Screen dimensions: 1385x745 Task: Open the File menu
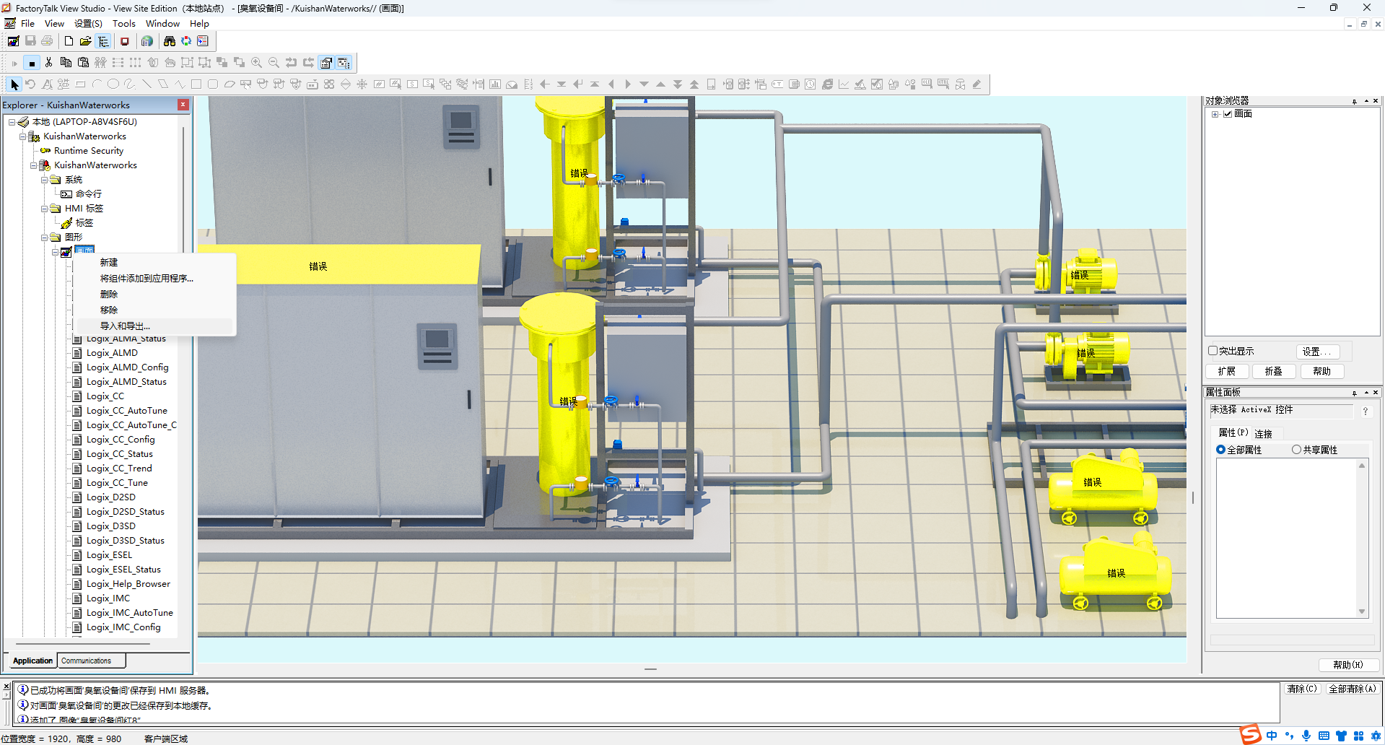(27, 24)
